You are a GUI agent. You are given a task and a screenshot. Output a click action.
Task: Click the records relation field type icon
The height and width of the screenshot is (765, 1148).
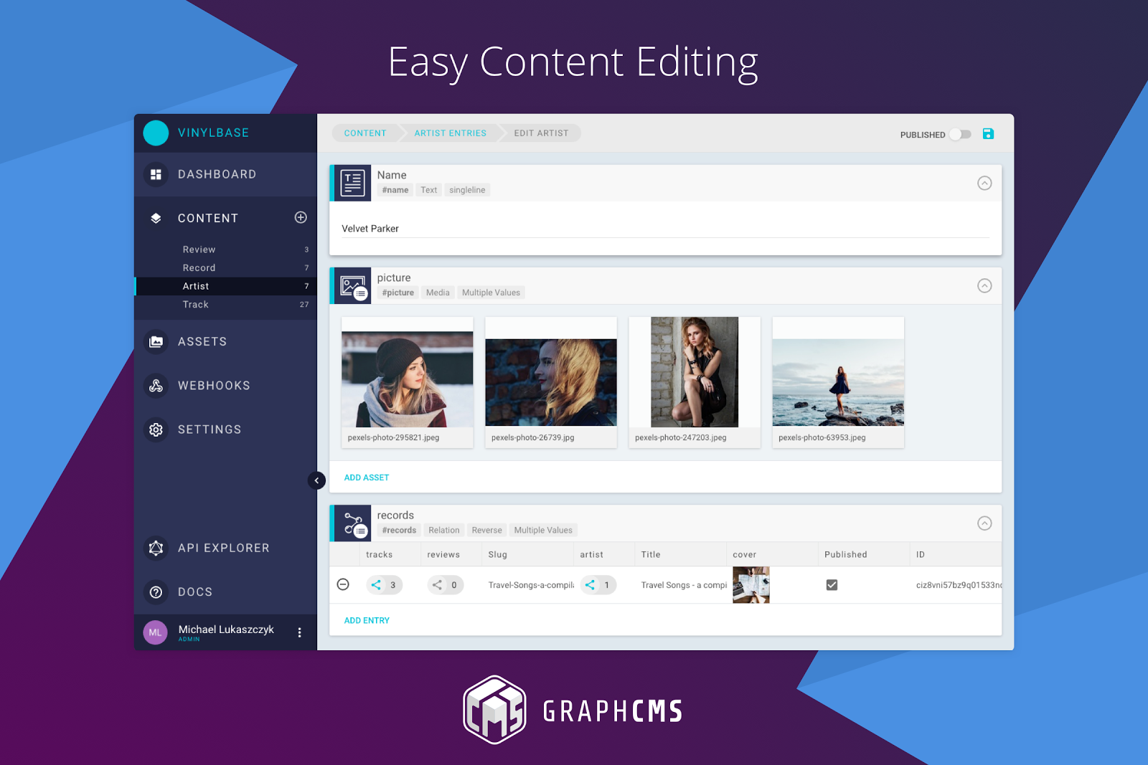(x=352, y=523)
